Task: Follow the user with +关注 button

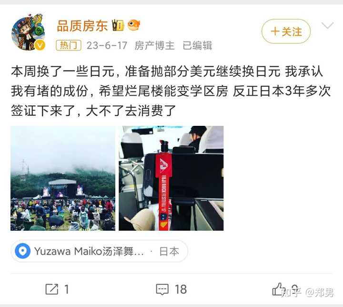Action: [286, 31]
